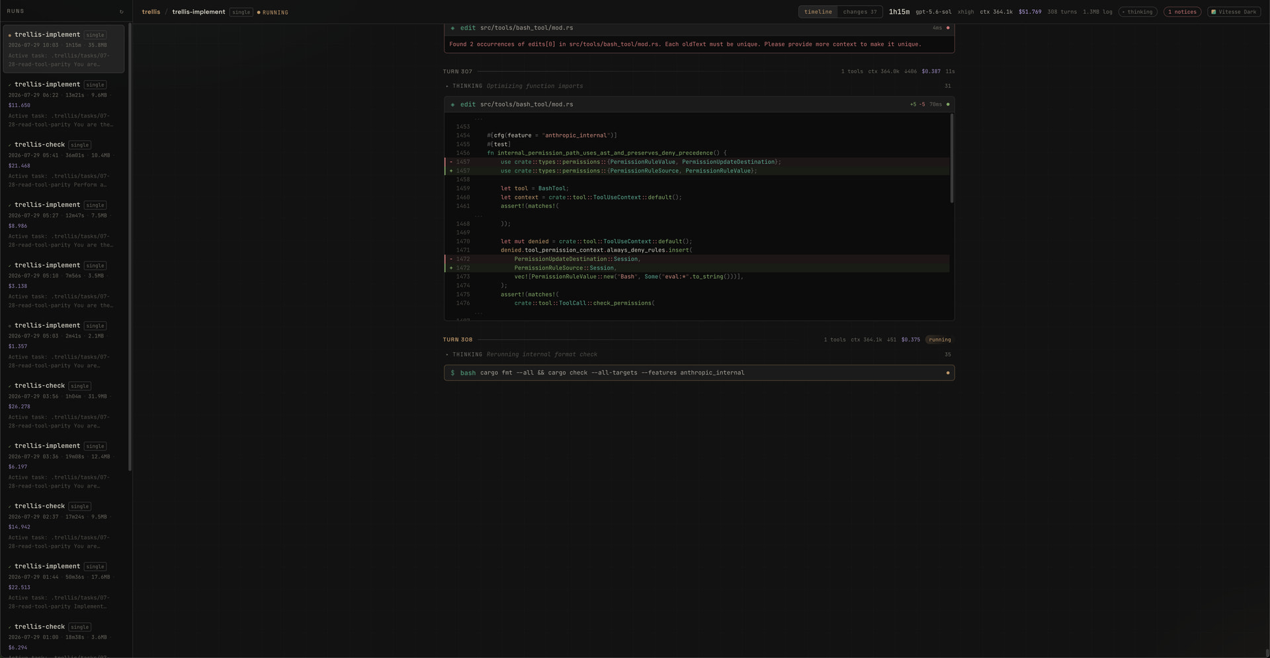The width and height of the screenshot is (1270, 658).
Task: Click the collapsed lines ellipsis after line 1476
Action: (478, 312)
